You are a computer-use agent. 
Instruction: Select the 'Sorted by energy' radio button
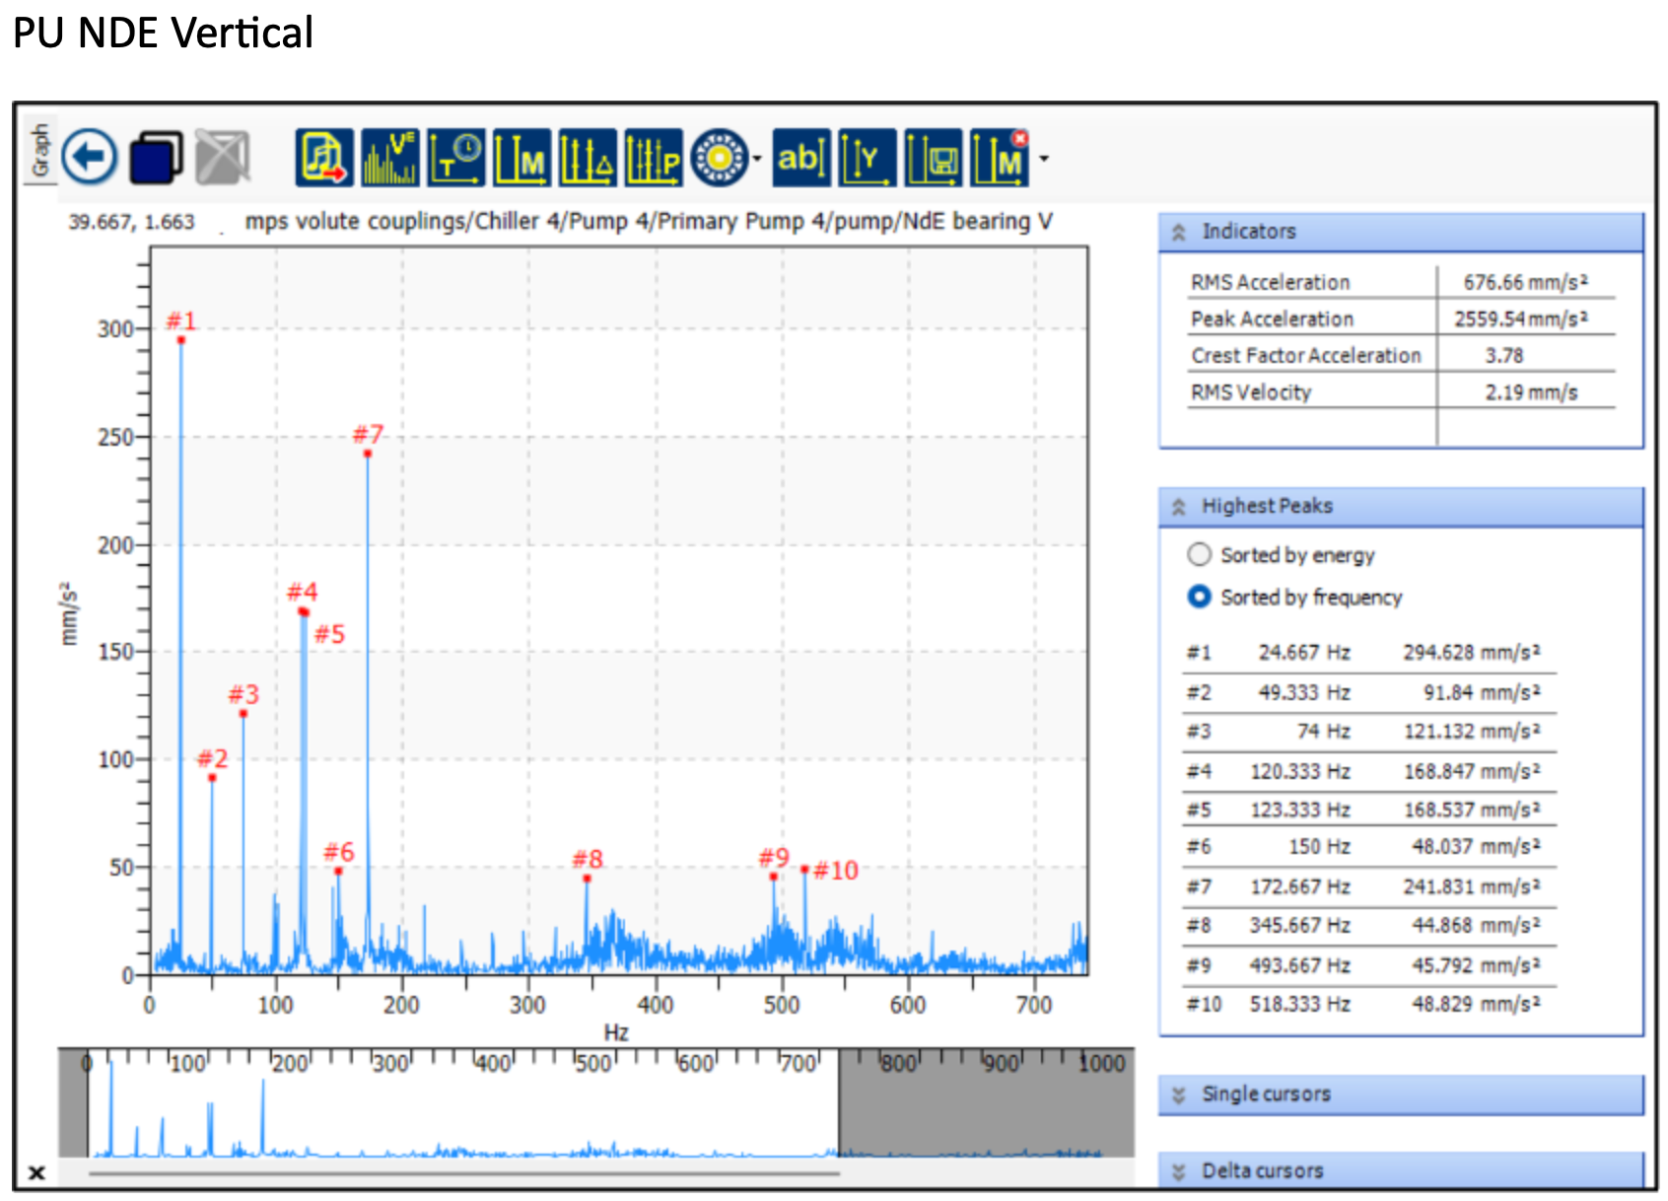[1199, 555]
